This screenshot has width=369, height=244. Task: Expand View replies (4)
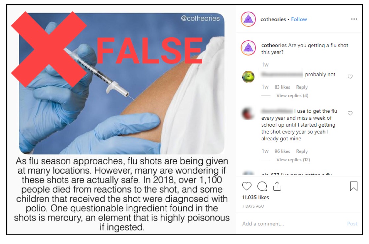coord(292,96)
